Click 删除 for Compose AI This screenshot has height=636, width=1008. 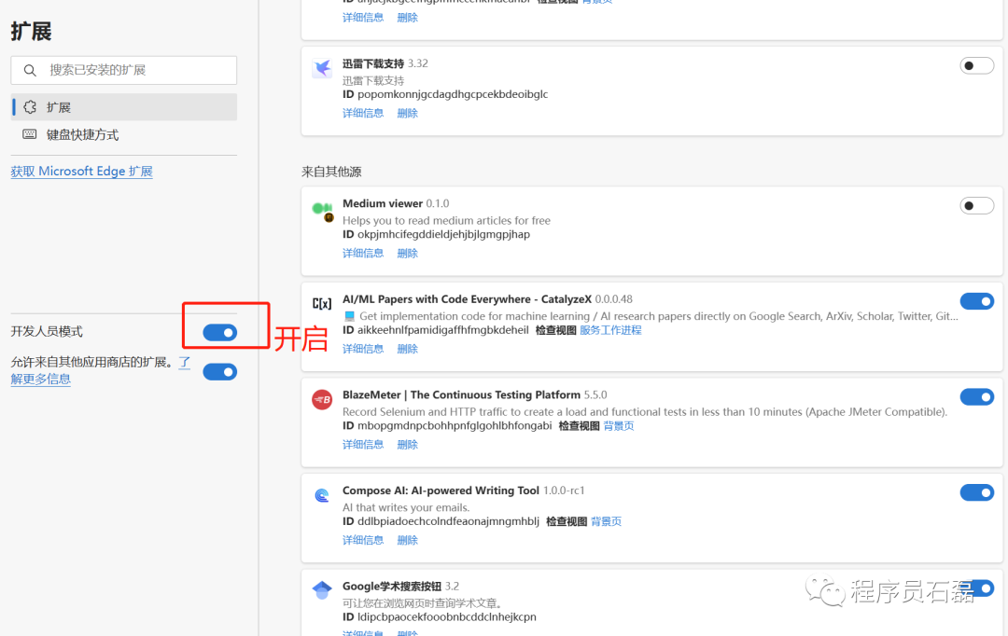[408, 540]
